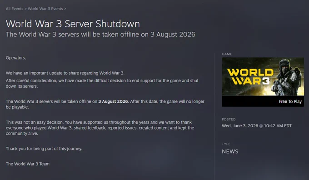The image size is (309, 180).
Task: Click the yellow World War 3 logo
Action: pos(250,77)
